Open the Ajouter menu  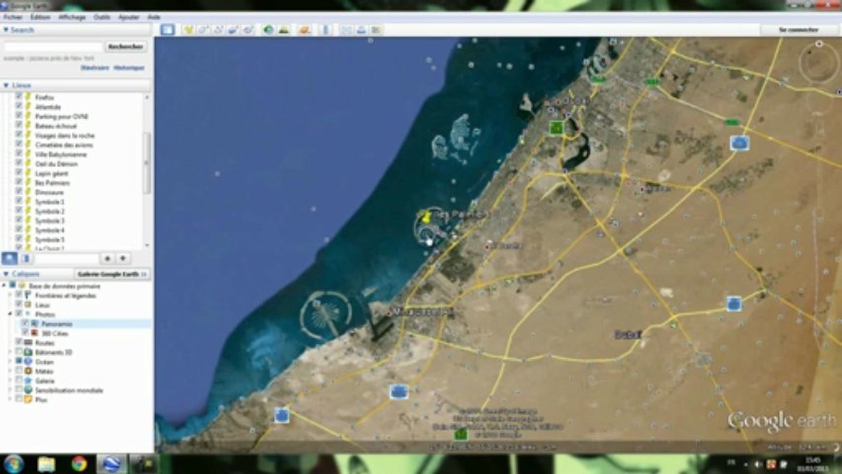(x=128, y=16)
